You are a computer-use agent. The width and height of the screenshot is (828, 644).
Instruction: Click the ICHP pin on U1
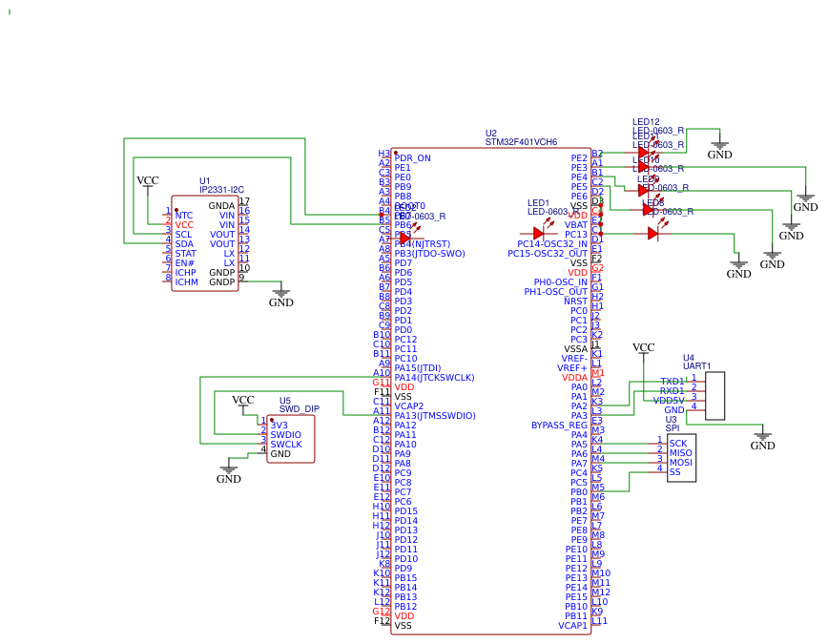[185, 273]
